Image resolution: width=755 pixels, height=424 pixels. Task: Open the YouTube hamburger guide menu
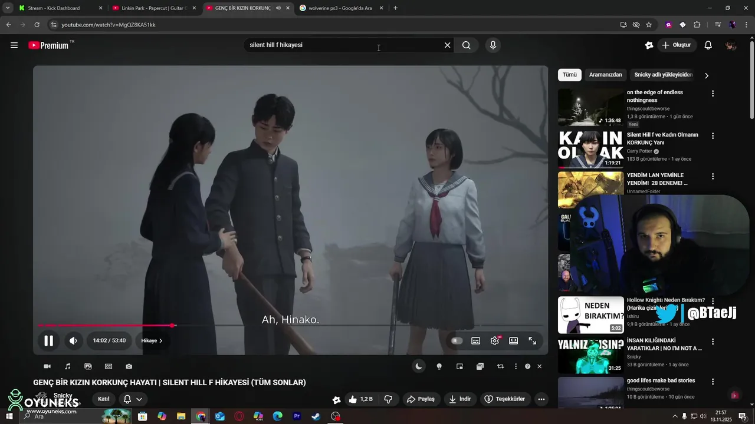point(14,45)
